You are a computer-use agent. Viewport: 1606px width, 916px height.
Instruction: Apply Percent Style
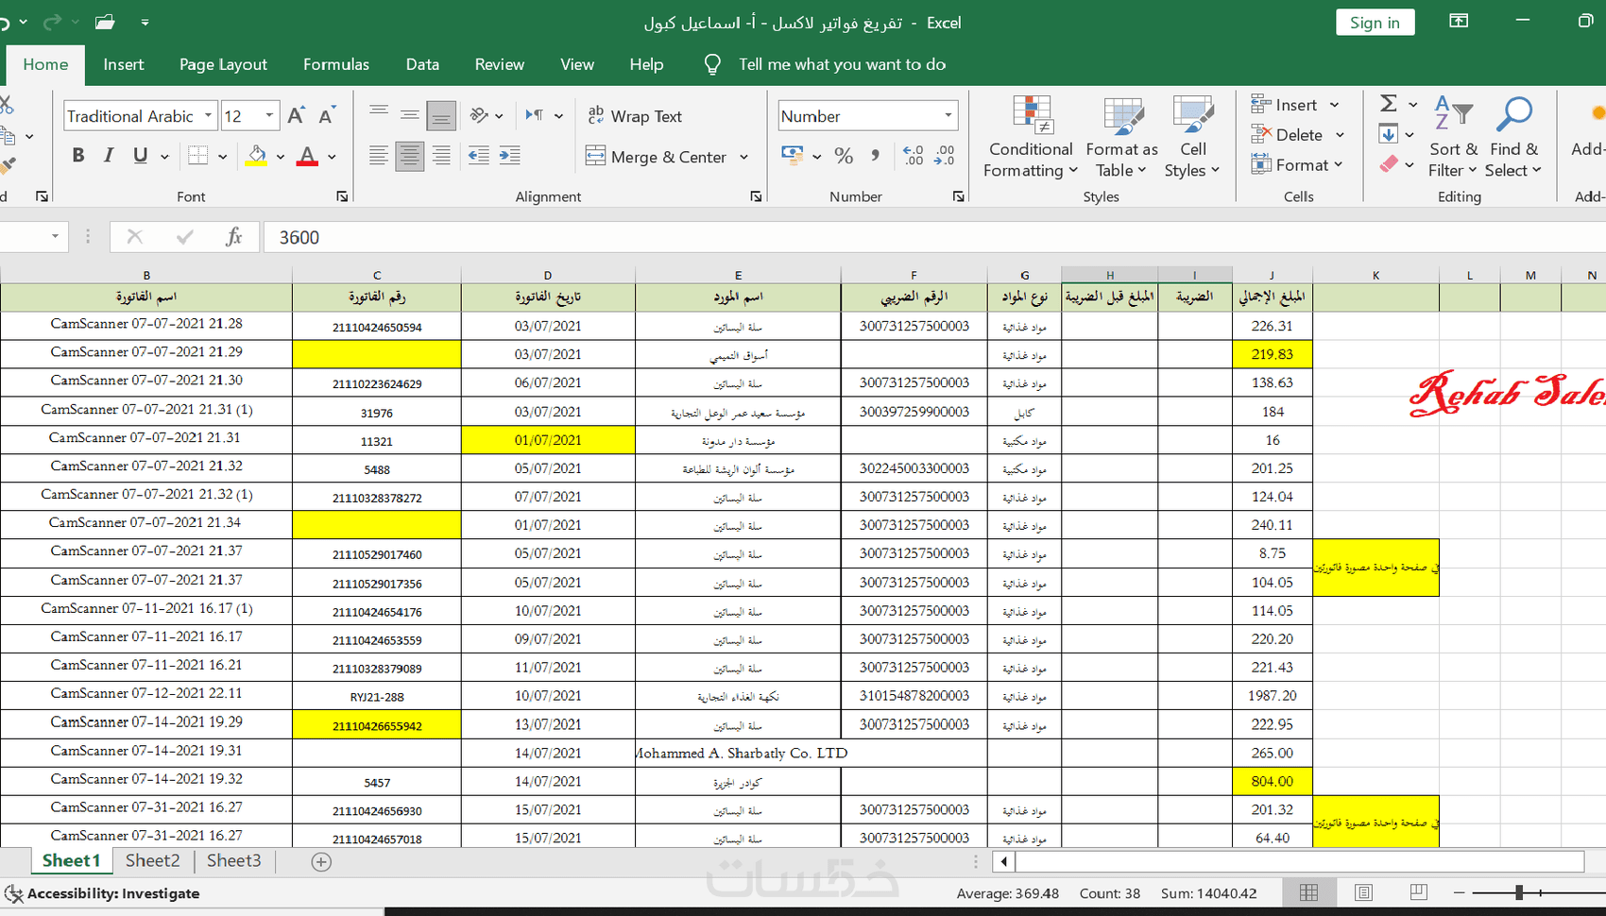tap(844, 156)
